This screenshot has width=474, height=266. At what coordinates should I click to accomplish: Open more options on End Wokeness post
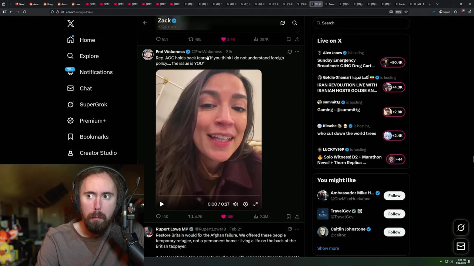click(x=297, y=52)
